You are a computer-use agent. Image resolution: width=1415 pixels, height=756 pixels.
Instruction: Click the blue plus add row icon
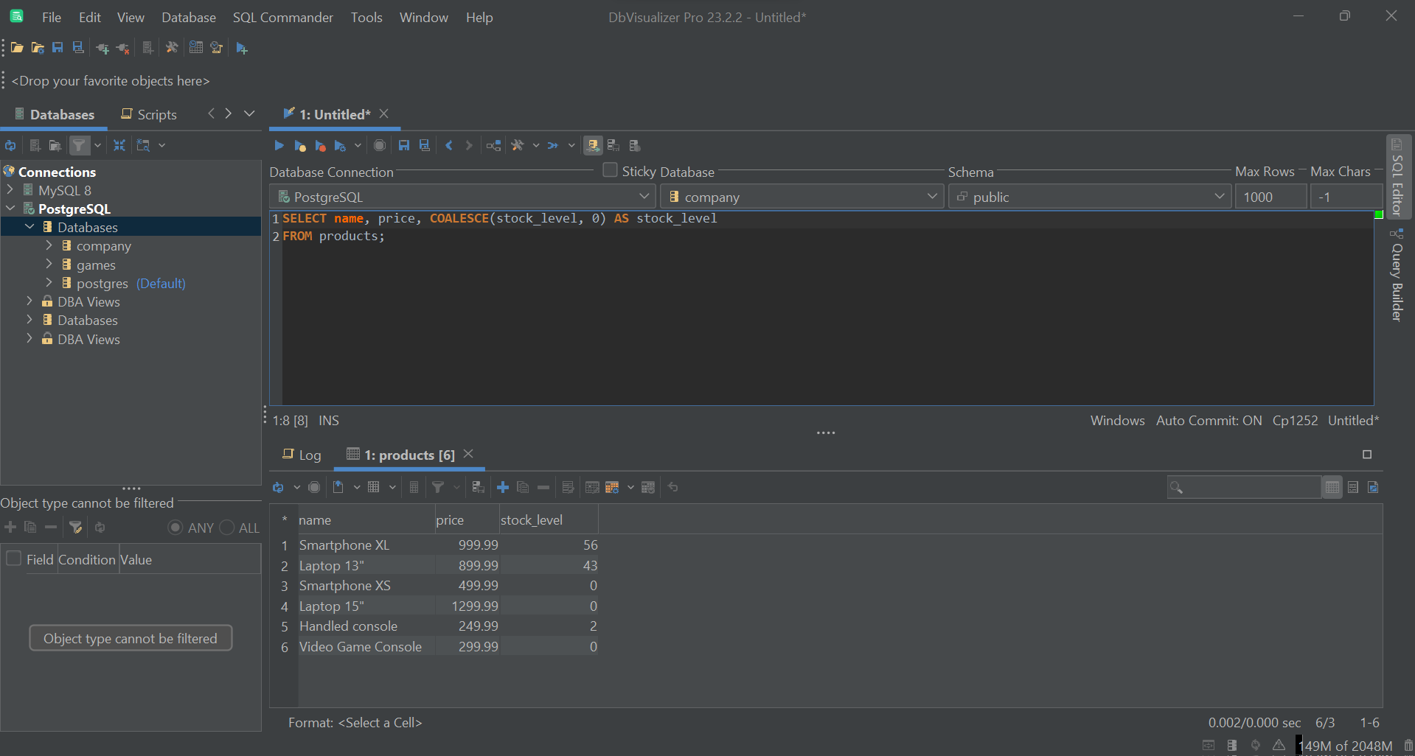(x=503, y=487)
